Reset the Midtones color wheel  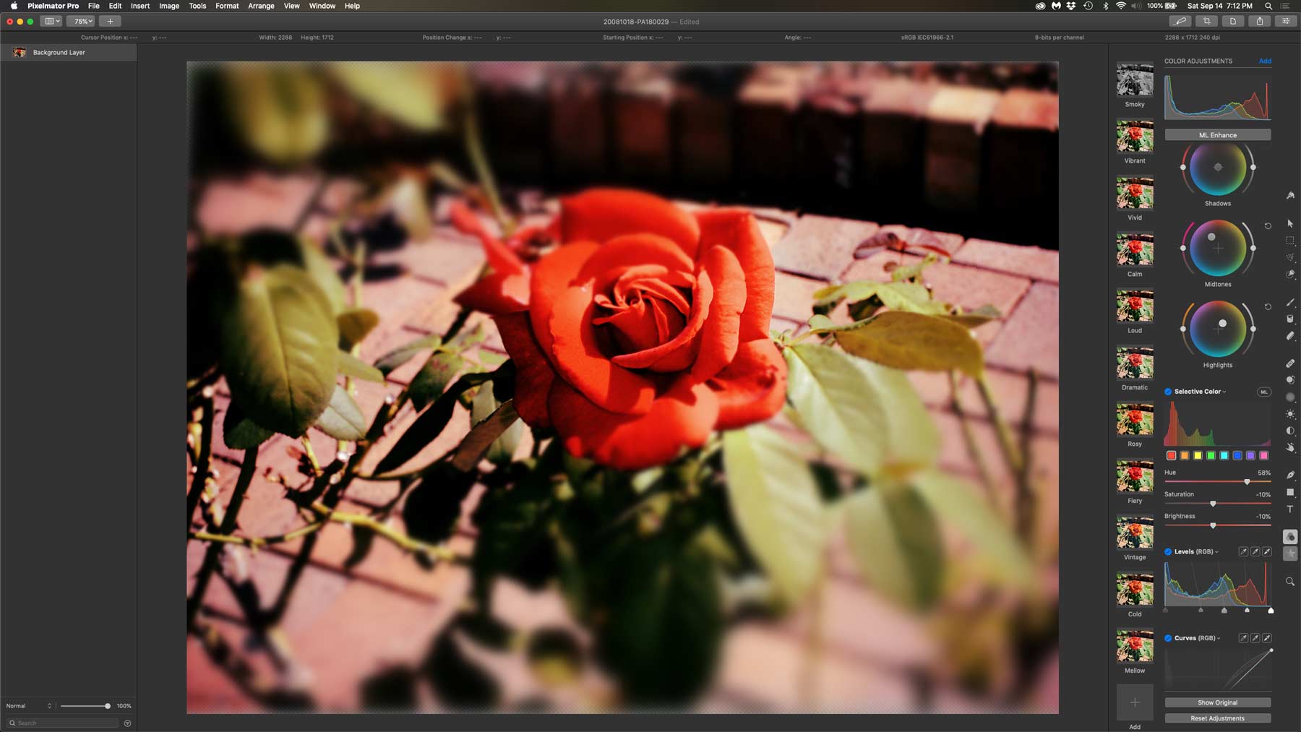pyautogui.click(x=1268, y=226)
